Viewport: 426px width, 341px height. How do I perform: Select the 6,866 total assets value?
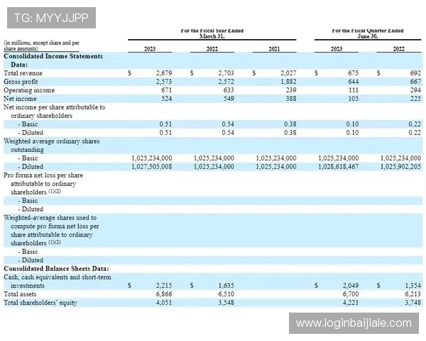163,293
